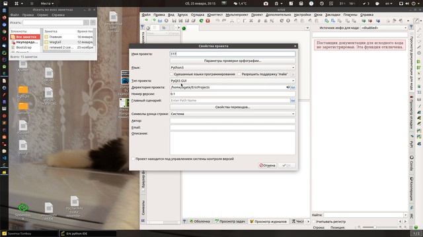Screen dimensions: 423x237
Task: Expand the editor tab list arrow
Action: click(x=307, y=28)
